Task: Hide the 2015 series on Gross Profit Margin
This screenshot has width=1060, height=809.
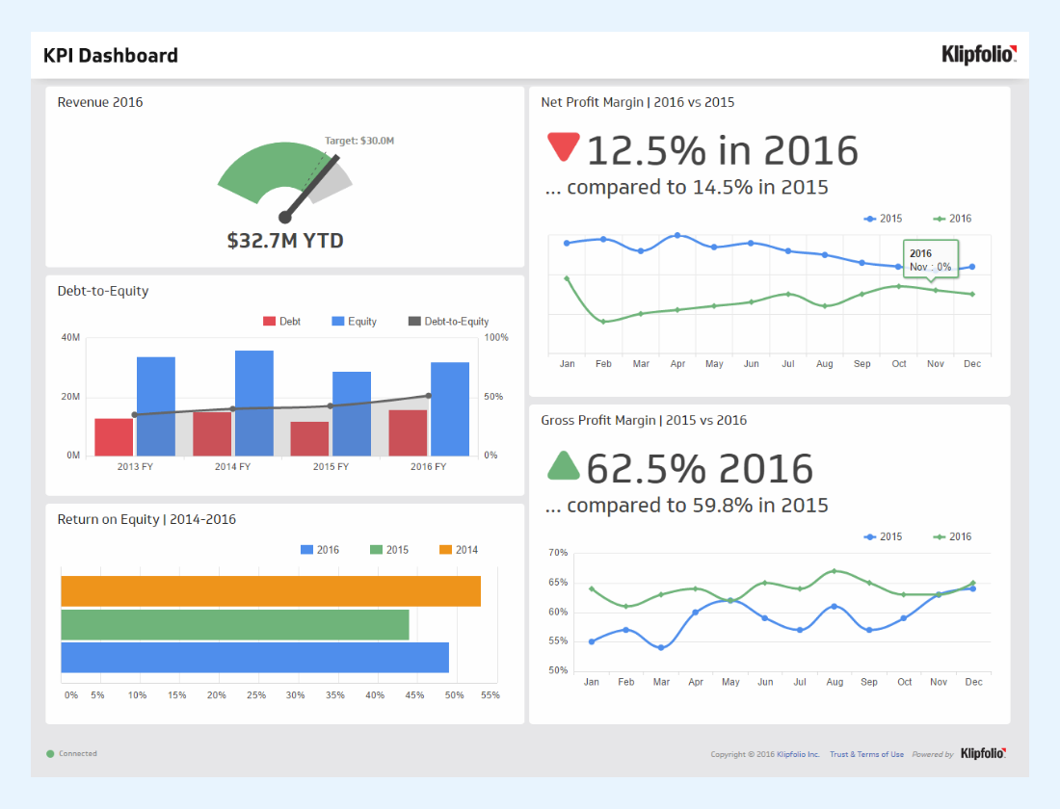Action: coord(884,536)
